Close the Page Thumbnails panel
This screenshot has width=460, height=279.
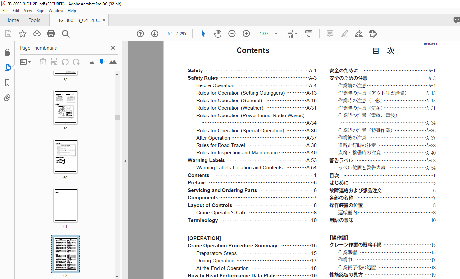click(x=113, y=48)
